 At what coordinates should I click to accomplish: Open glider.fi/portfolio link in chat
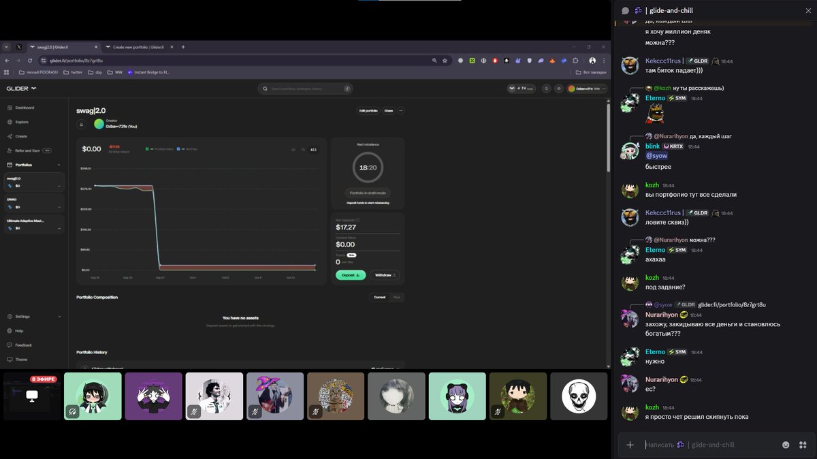tap(732, 304)
